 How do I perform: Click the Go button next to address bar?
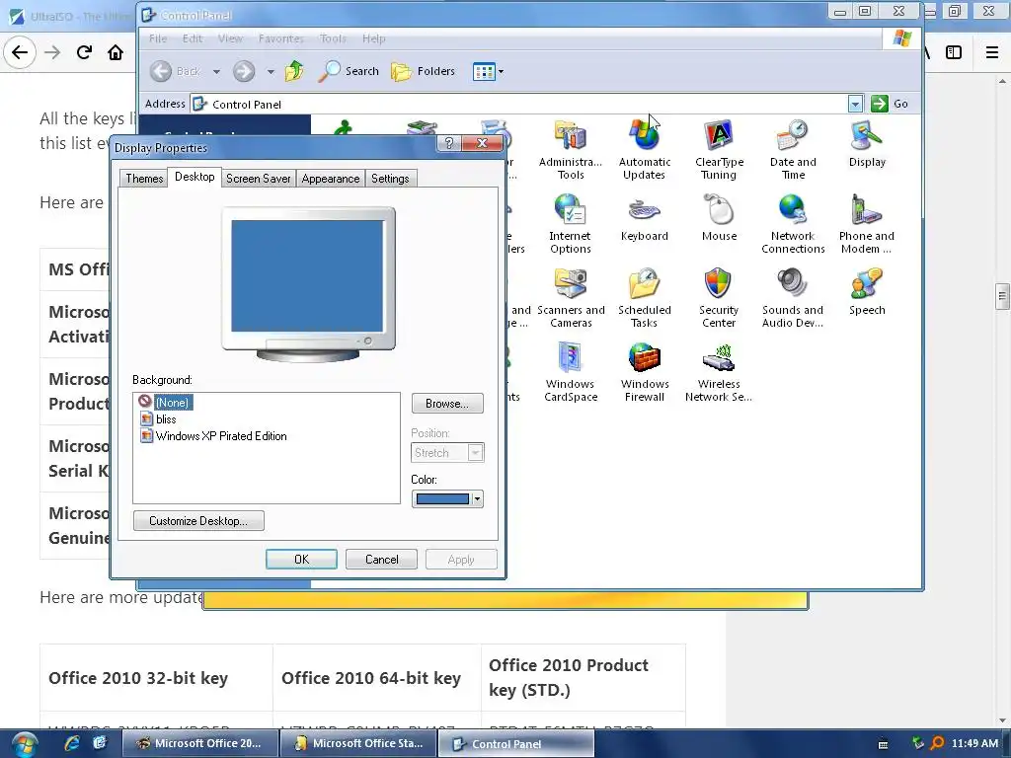pyautogui.click(x=890, y=104)
